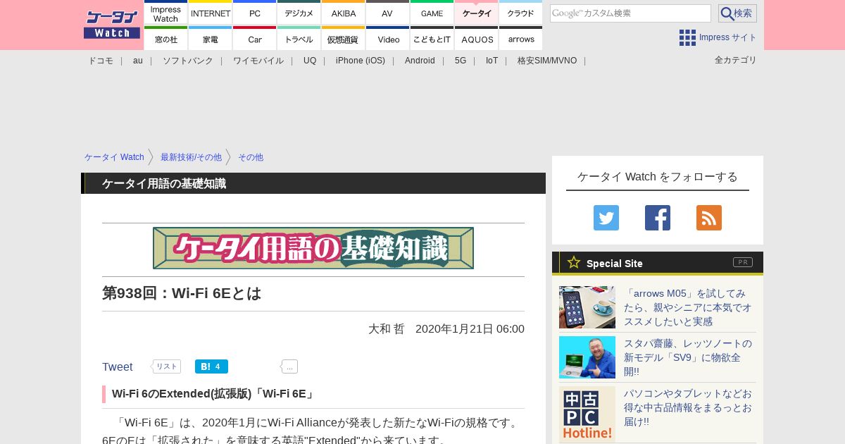This screenshot has height=444, width=845.
Task: Click the ケータイ Watch breadcrumb
Action: point(114,157)
